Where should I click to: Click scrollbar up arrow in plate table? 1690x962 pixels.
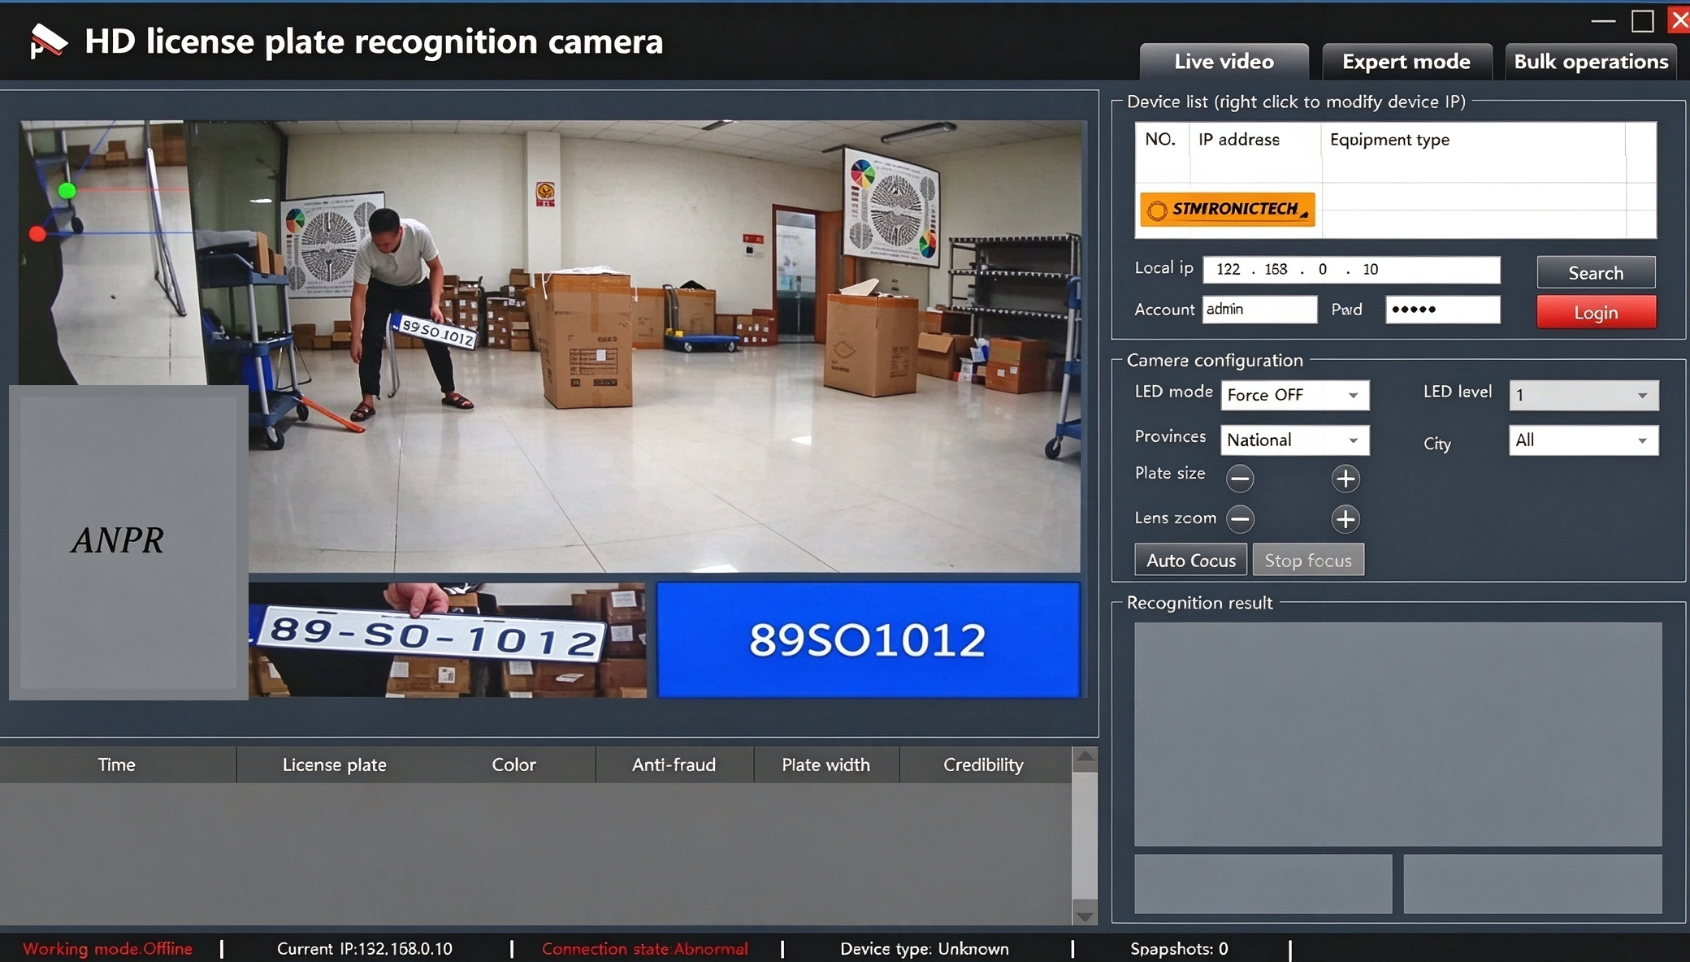coord(1085,759)
